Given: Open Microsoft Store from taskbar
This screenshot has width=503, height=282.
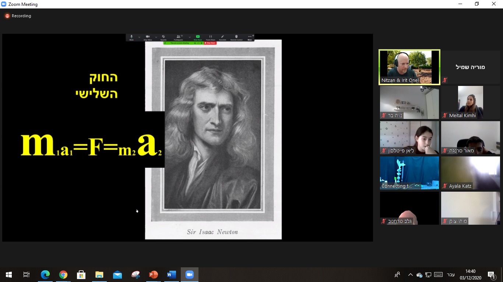Looking at the screenshot, I should click(x=81, y=275).
